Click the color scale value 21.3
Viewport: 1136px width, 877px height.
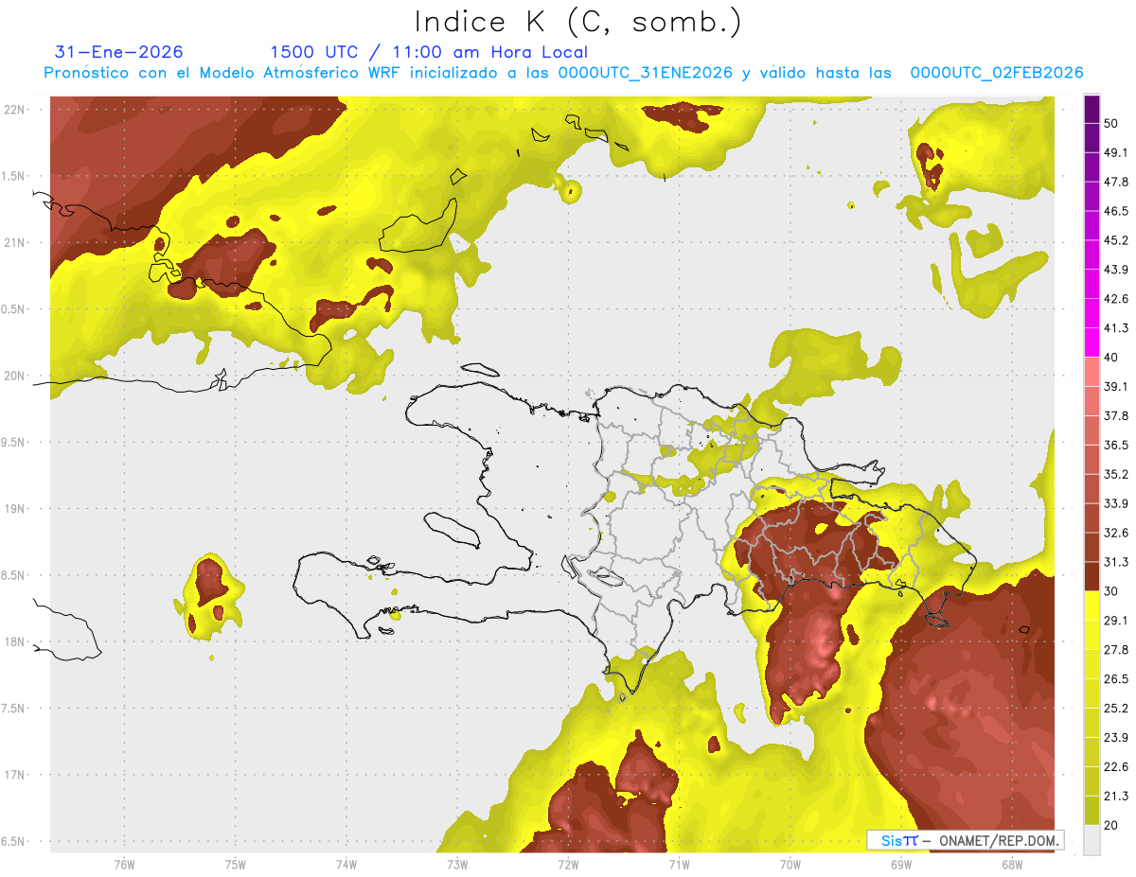[1116, 796]
